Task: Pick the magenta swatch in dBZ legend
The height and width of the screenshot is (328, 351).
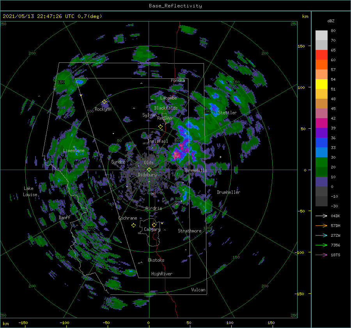Action: click(321, 123)
